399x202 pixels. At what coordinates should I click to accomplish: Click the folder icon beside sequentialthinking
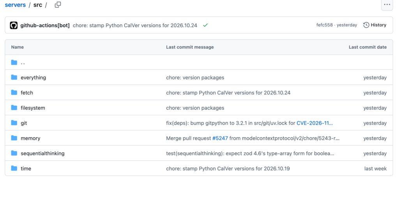coord(14,153)
